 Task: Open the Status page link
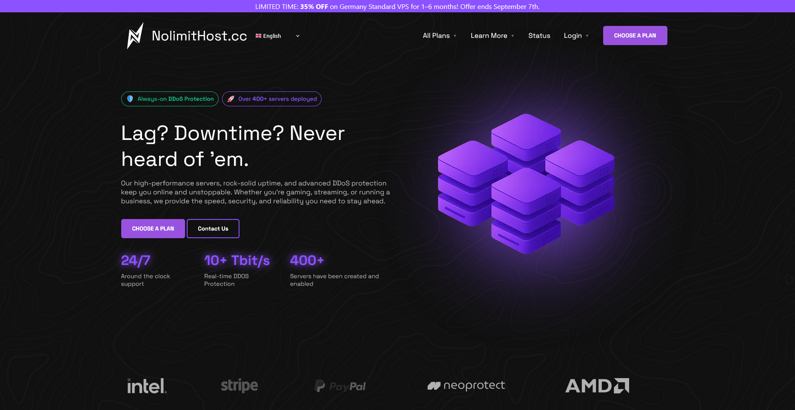pos(539,36)
